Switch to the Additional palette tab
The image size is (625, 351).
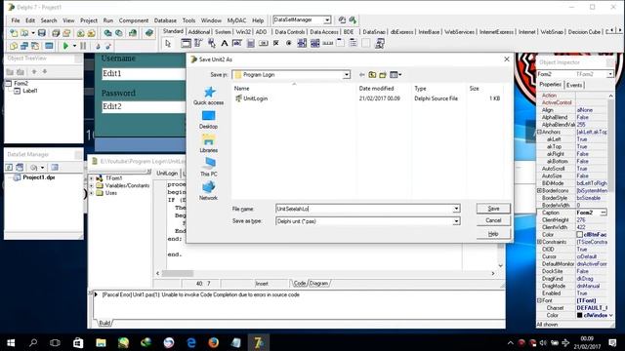pos(198,32)
